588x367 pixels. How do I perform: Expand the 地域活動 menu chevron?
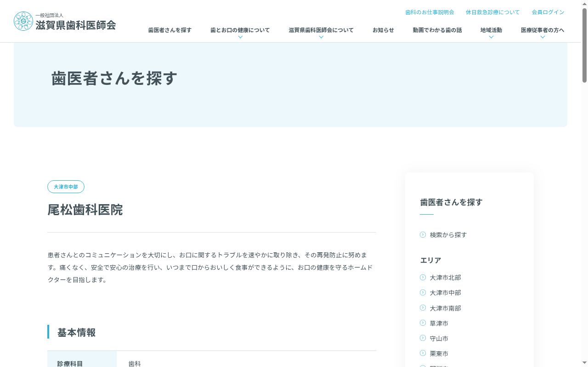coord(491,37)
